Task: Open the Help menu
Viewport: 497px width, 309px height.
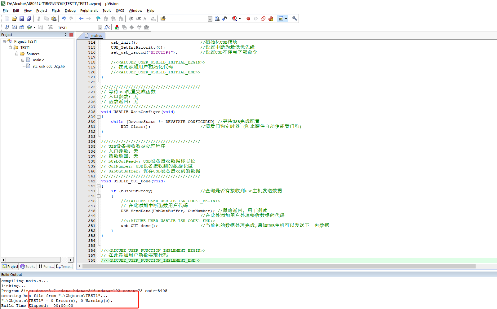Action: click(x=151, y=11)
